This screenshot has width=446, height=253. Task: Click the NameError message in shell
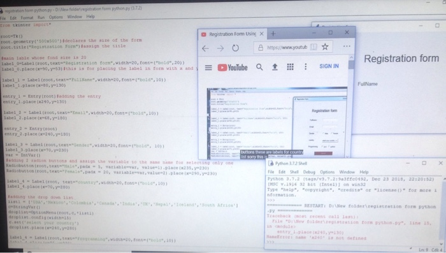click(316, 238)
